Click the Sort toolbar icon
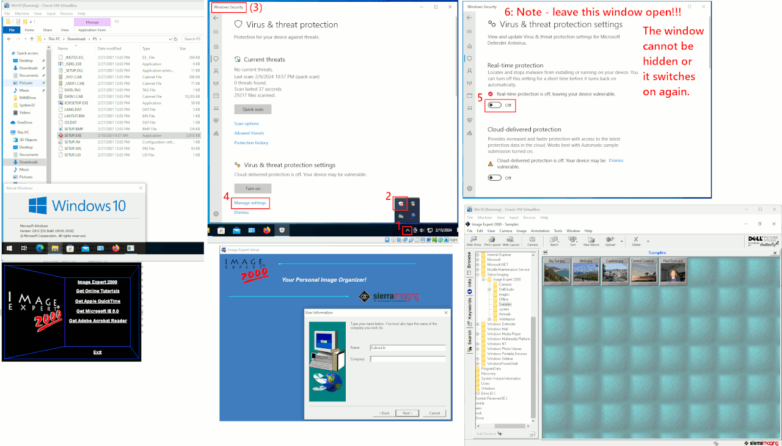 572,242
